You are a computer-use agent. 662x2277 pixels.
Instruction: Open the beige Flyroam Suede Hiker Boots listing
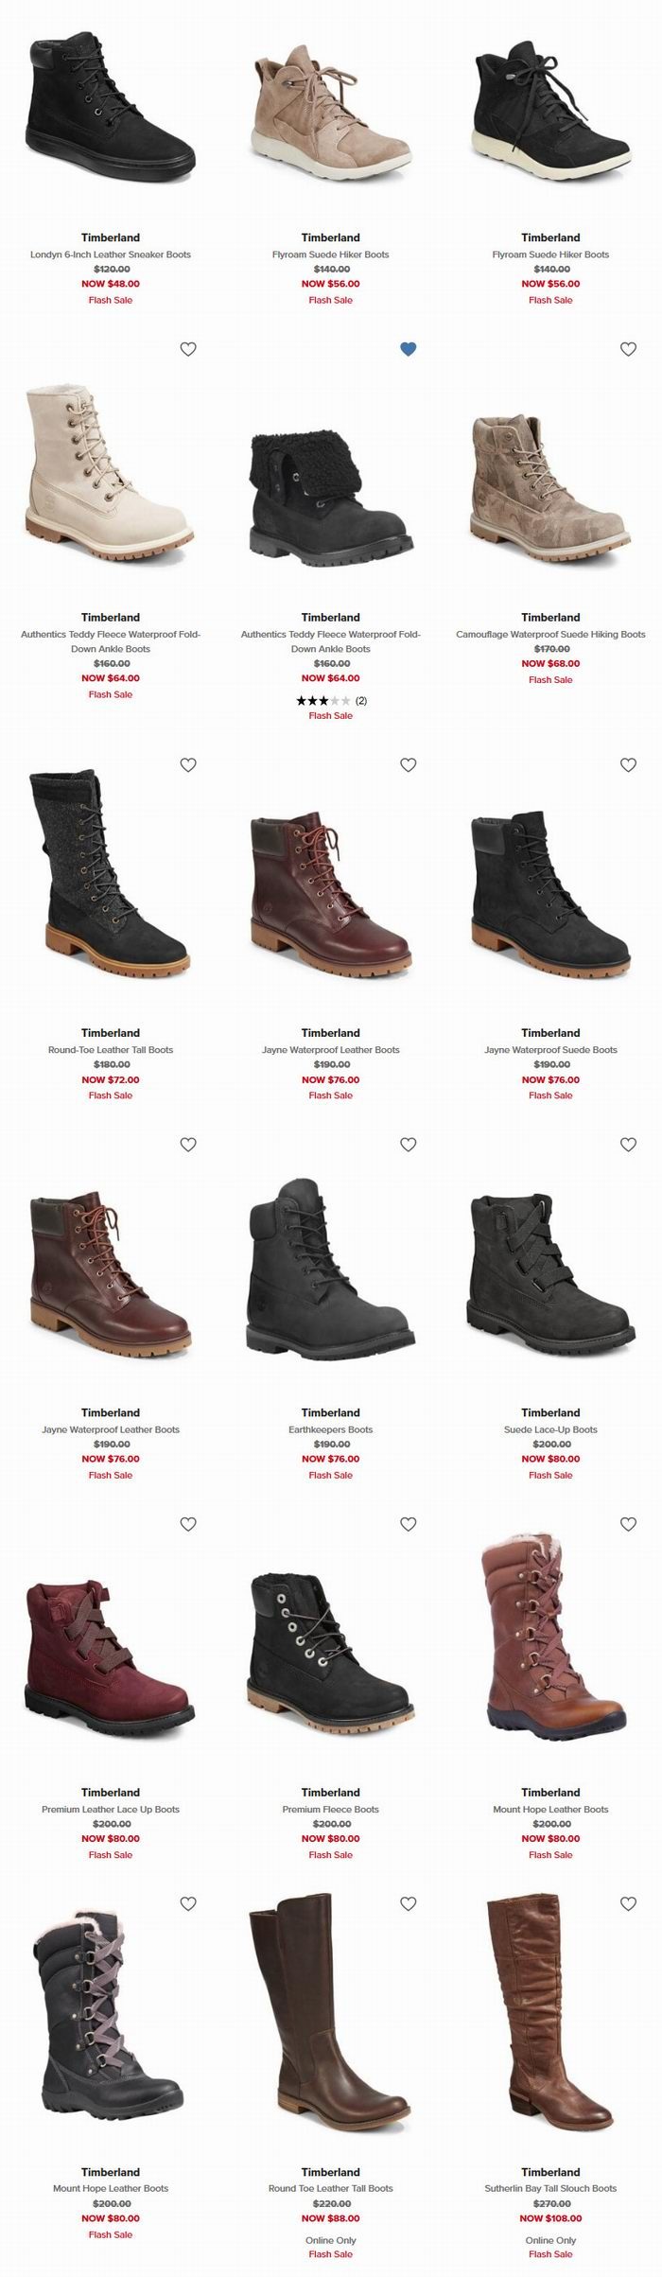(x=331, y=254)
